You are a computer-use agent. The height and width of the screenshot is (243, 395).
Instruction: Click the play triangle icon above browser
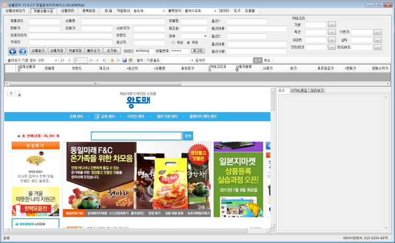pyautogui.click(x=11, y=94)
